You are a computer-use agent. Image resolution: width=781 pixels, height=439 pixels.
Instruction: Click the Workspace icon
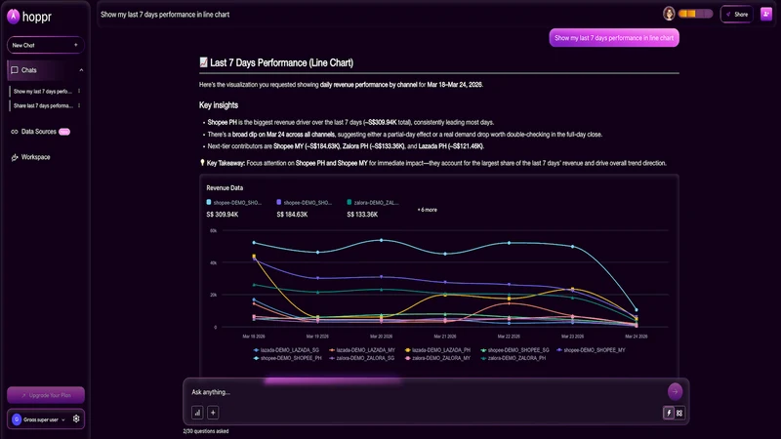click(15, 157)
